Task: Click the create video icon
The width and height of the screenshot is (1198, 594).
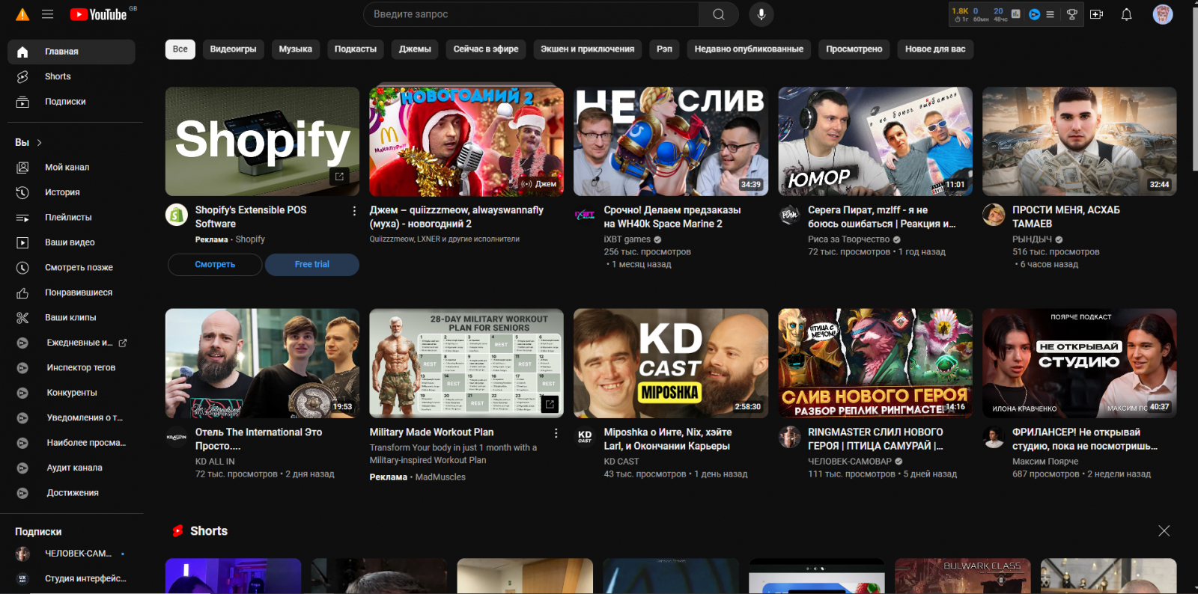Action: click(x=1096, y=14)
